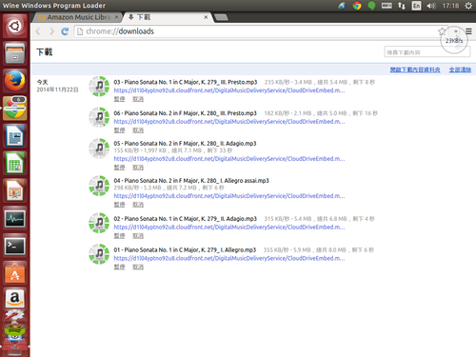Click cloudfront URL of 02 Adagio.mp3
The image size is (476, 357).
[x=229, y=227]
